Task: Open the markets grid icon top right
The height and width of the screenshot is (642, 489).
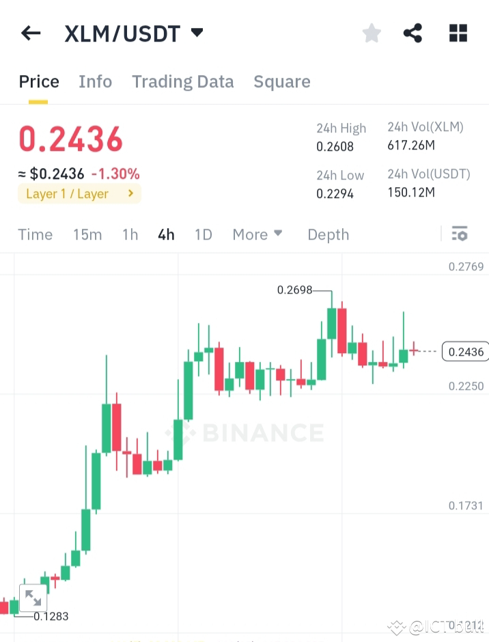Action: click(458, 32)
